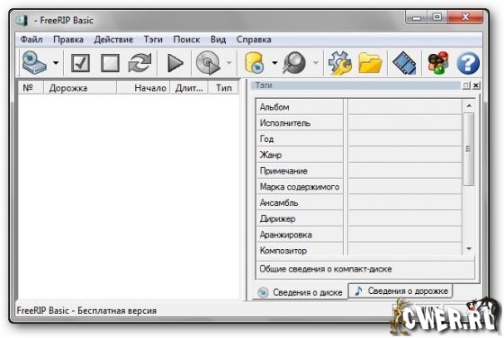Open the Файл menu
The width and height of the screenshot is (504, 338).
tap(31, 40)
